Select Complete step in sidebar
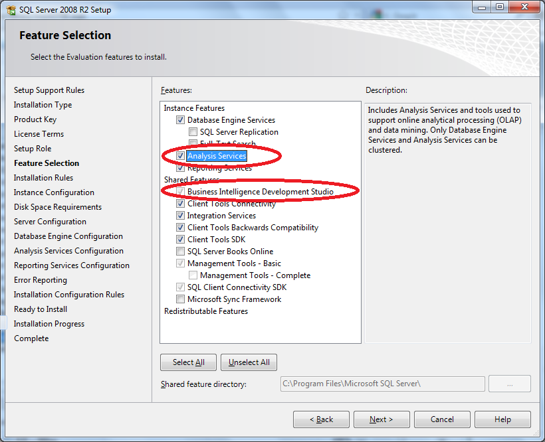The height and width of the screenshot is (442, 545). [x=31, y=338]
